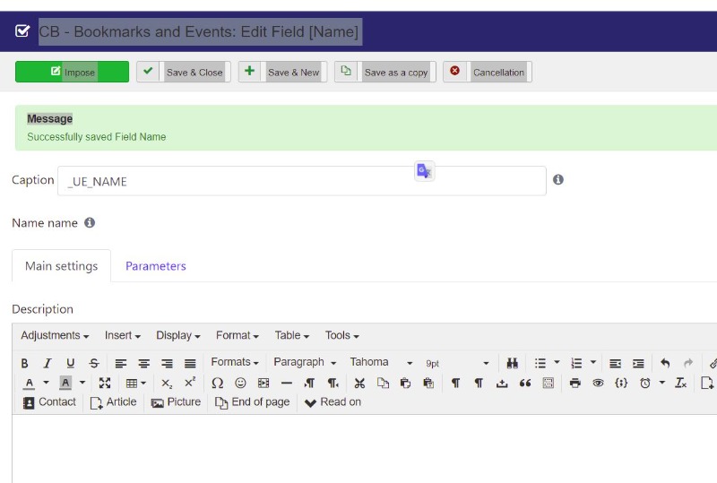Screen dimensions: 717x483
Task: Click the find and replace binoculars icon
Action: [x=513, y=363]
